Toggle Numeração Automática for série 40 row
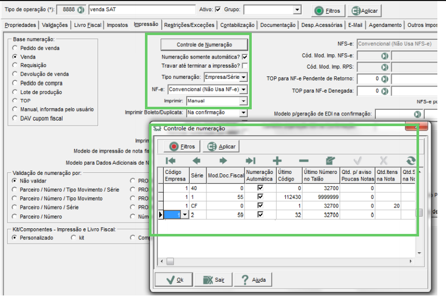The width and height of the screenshot is (446, 299). pos(260,188)
